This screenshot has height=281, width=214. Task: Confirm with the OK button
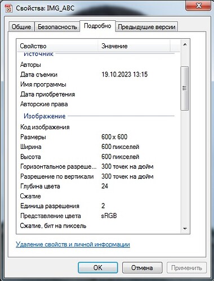coord(98,268)
